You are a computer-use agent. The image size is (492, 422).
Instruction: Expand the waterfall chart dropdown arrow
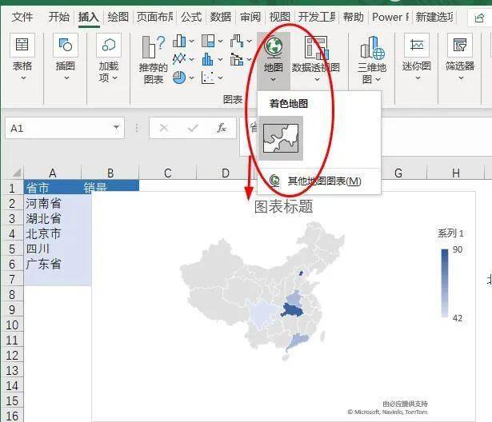tap(250, 41)
